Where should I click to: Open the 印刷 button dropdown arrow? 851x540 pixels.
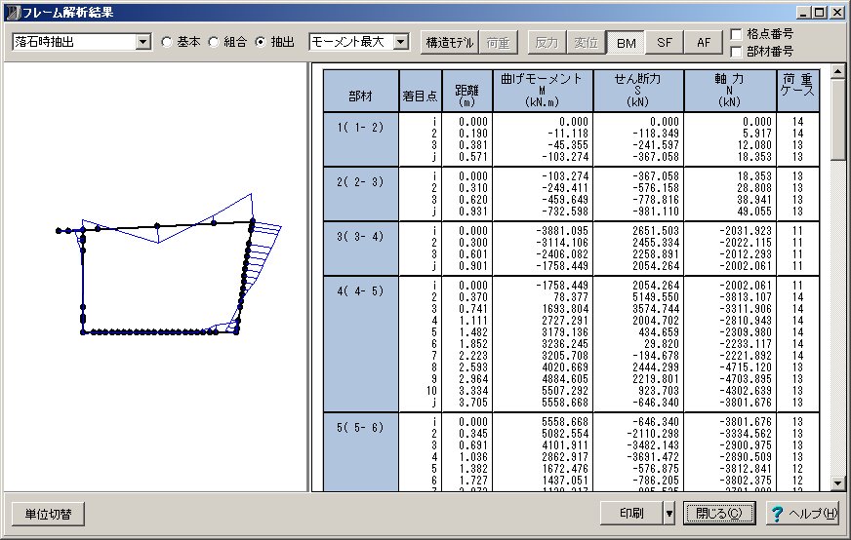[669, 514]
